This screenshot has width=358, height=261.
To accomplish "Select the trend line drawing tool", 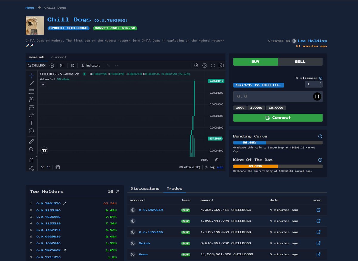I will coord(31,84).
